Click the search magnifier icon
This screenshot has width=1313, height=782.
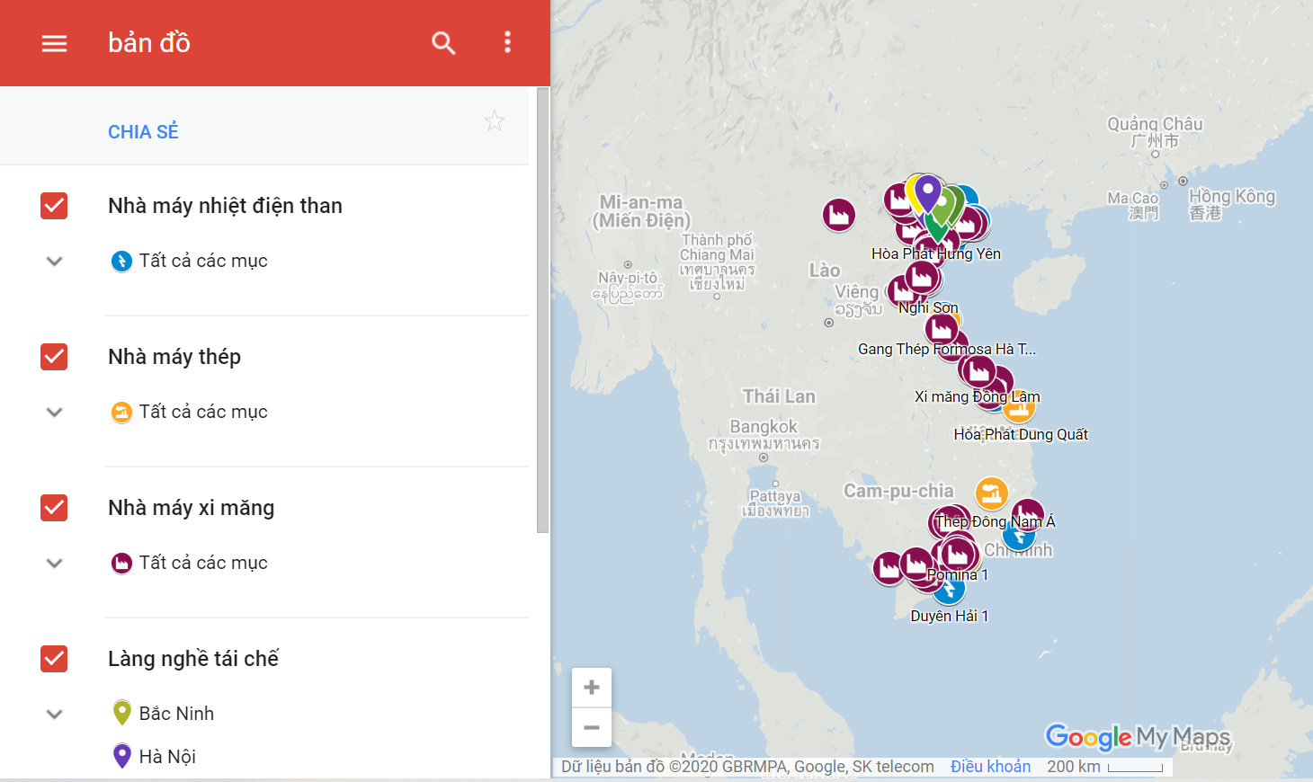coord(443,43)
